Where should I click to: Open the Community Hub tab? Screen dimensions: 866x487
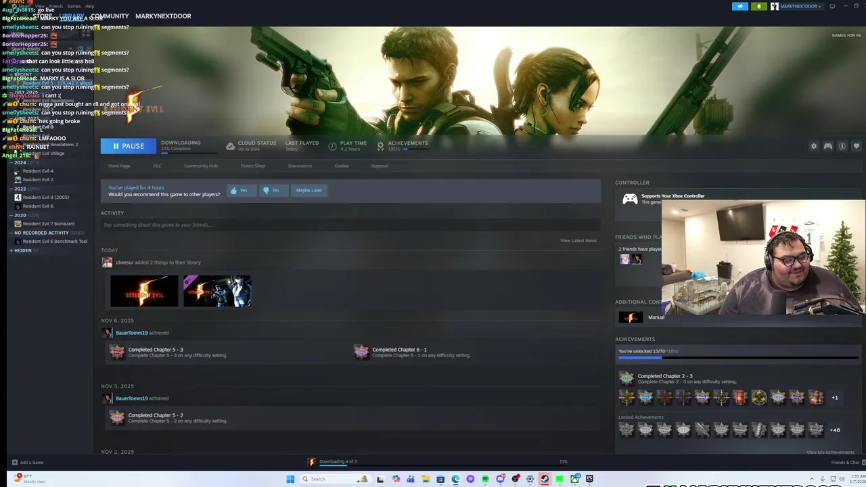point(201,166)
